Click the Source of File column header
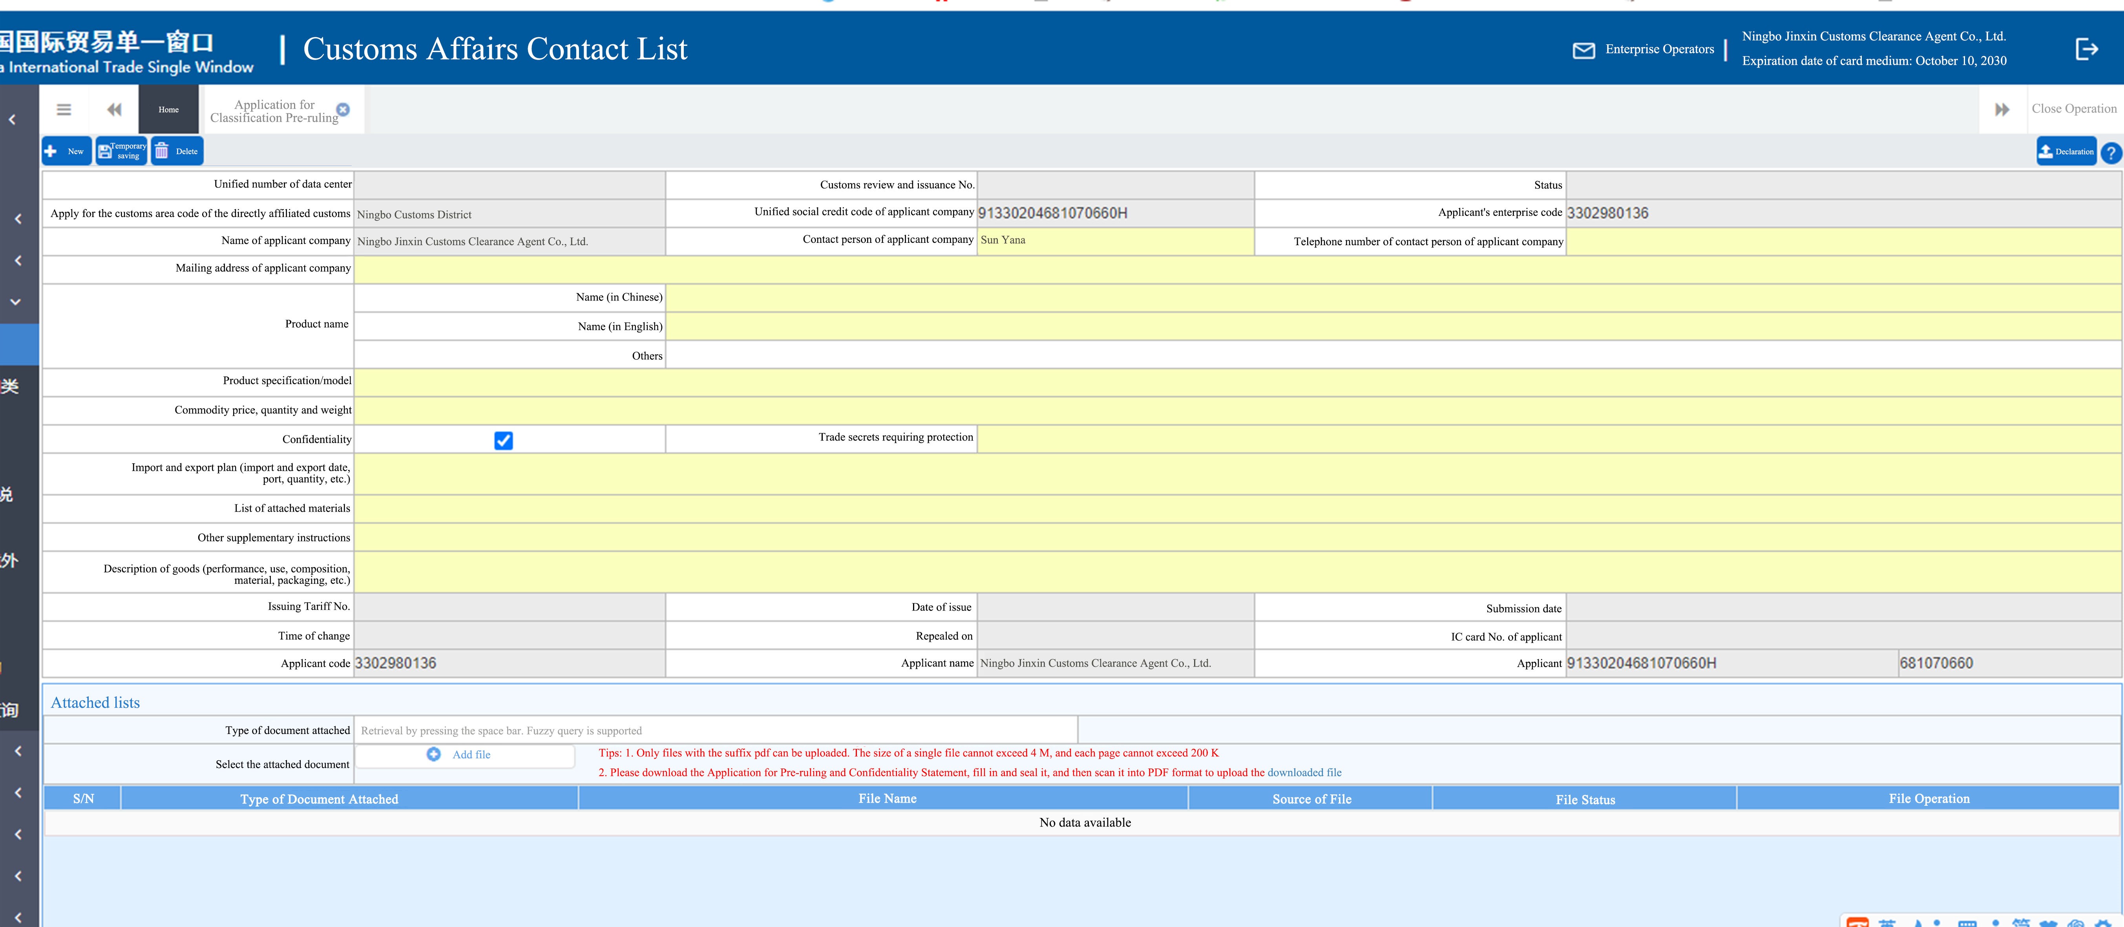Screen dimensions: 2124x927 tap(1311, 798)
